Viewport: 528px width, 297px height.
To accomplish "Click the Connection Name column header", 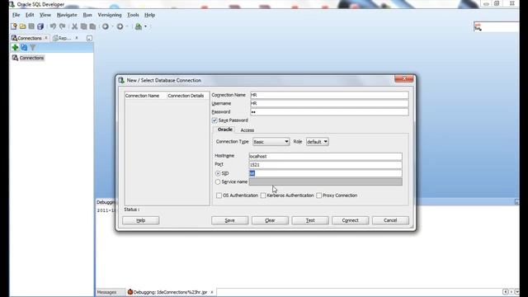I will click(145, 96).
